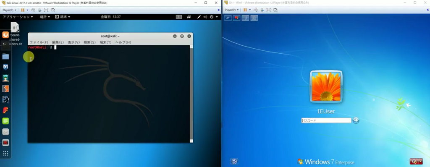
Task: Enter full screen mode in the Win7 player
Action: [x=268, y=10]
